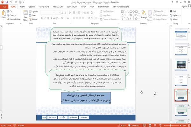Open the font name combo box
This screenshot has height=127, width=191.
[x=47, y=13]
